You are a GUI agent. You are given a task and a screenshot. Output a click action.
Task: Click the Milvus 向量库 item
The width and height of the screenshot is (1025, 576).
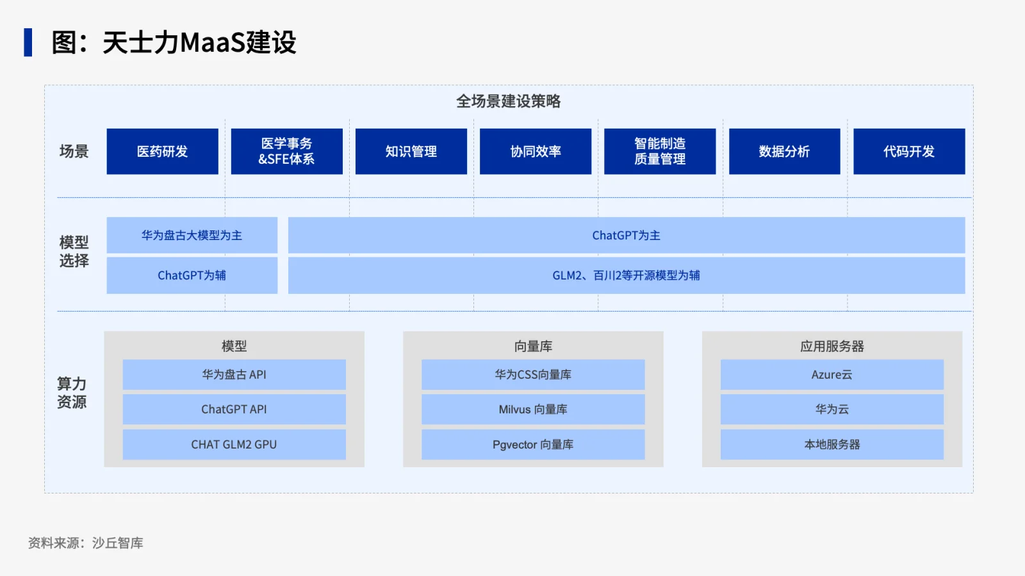[x=533, y=409]
